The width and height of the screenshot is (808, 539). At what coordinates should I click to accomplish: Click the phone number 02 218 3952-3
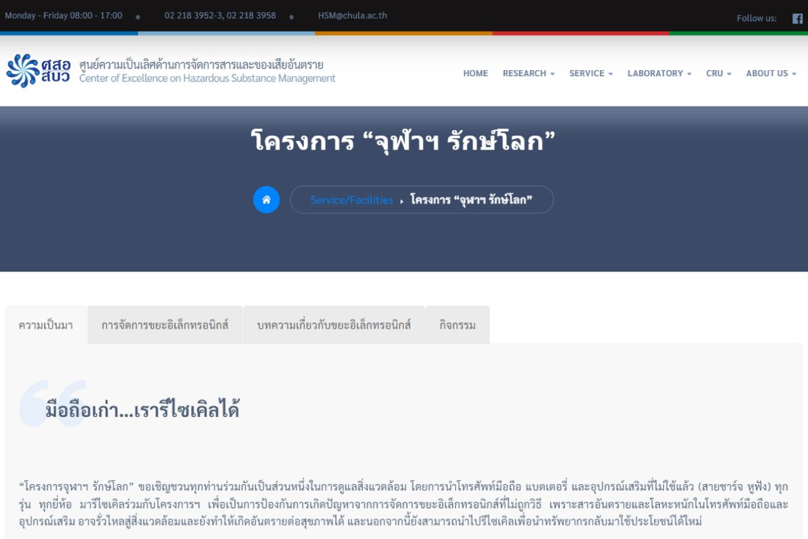[x=192, y=15]
